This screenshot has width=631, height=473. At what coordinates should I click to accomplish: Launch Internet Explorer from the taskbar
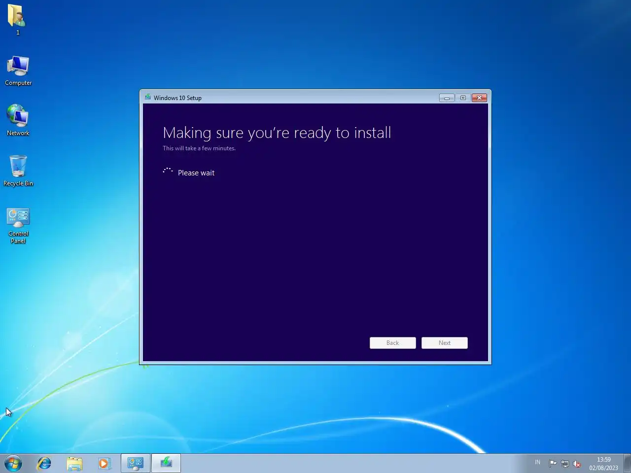[x=44, y=463]
